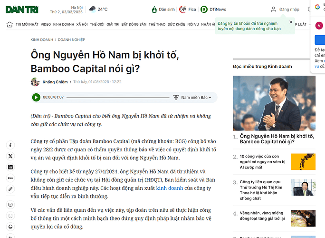Open VIDEO menu

(x=46, y=24)
